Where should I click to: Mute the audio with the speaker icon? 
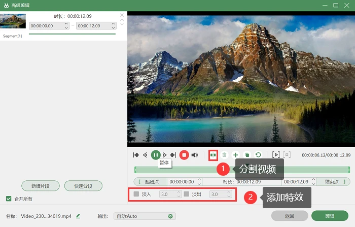(x=194, y=155)
